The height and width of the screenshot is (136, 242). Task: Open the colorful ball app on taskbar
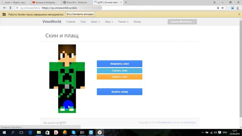(x=65, y=133)
